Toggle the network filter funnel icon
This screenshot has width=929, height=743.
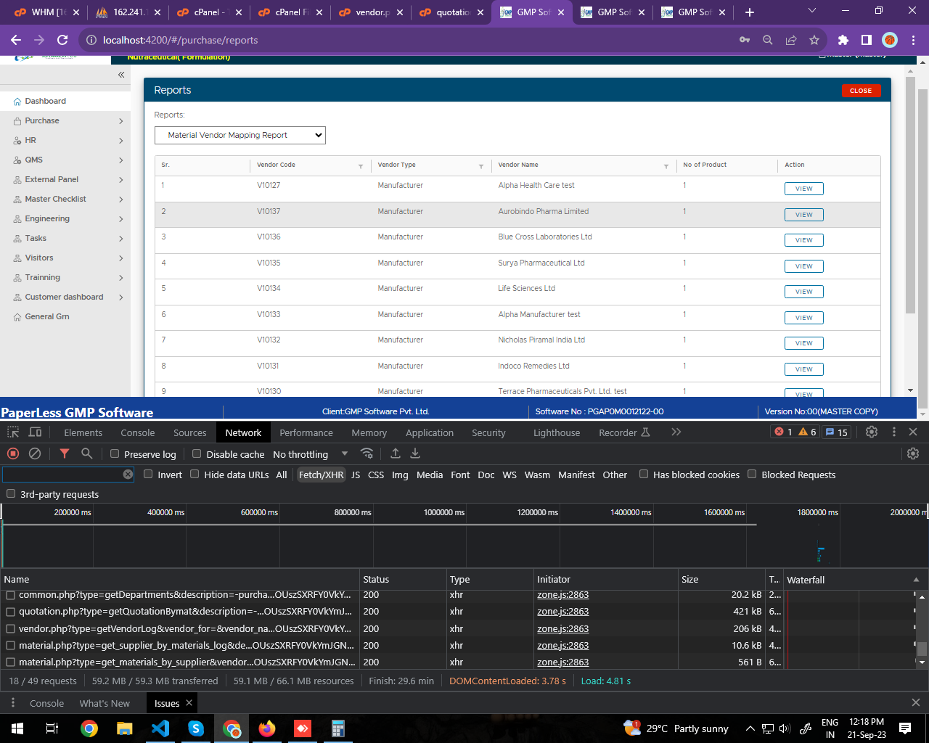(65, 453)
